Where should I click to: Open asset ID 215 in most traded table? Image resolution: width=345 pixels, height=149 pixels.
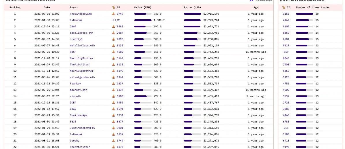[286, 128]
